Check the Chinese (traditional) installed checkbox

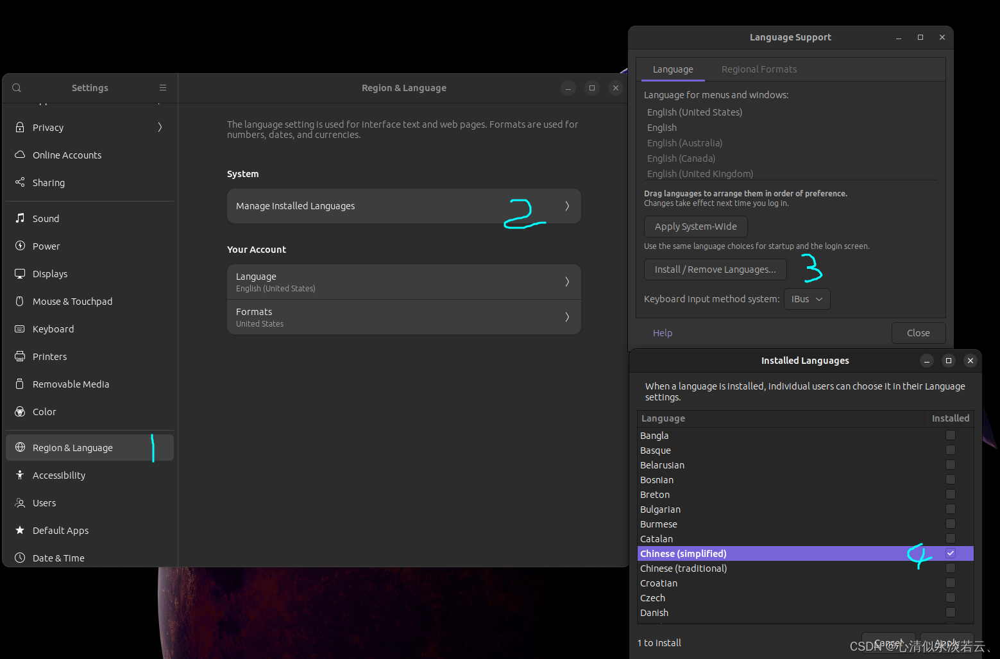pos(951,568)
